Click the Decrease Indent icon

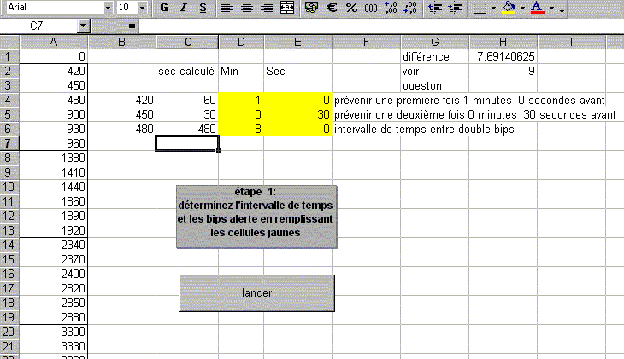click(435, 7)
